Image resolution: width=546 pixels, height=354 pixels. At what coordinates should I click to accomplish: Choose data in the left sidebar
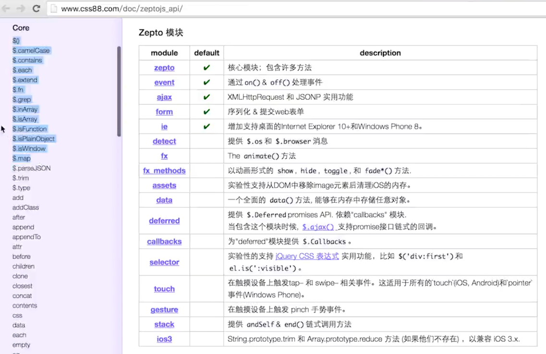point(19,325)
